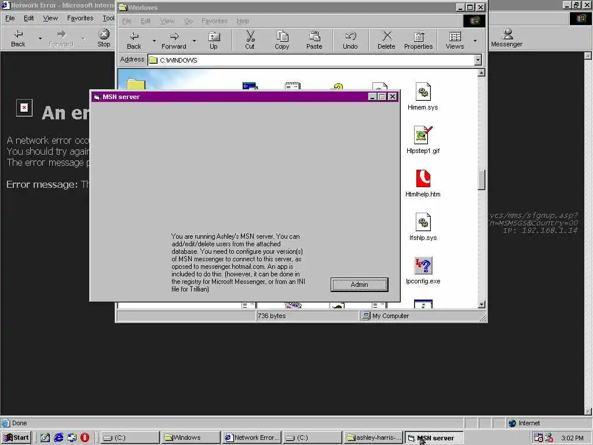Image resolution: width=593 pixels, height=445 pixels.
Task: Open Properties from the explorer toolbar
Action: click(x=418, y=41)
